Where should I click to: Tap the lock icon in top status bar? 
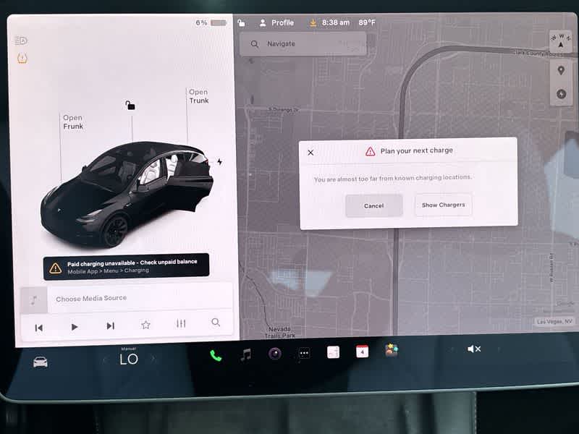pyautogui.click(x=241, y=23)
